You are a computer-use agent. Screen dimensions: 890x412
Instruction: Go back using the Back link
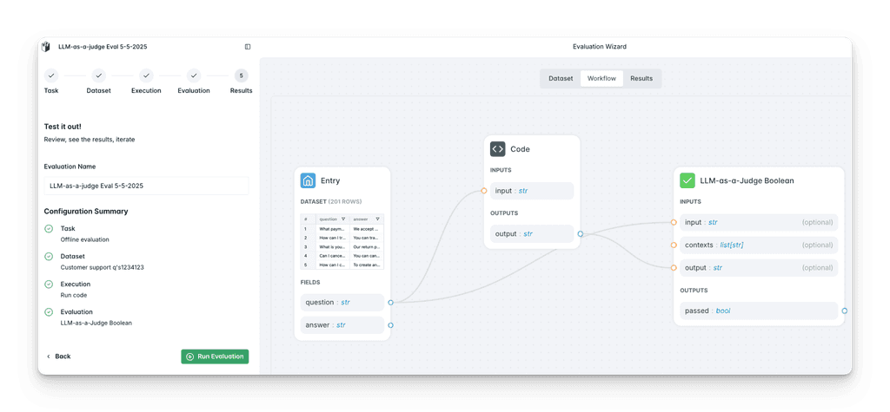tap(58, 356)
